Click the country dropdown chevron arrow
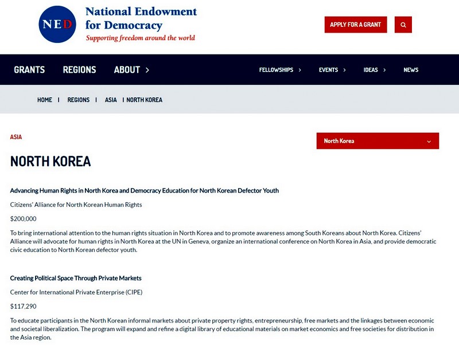The height and width of the screenshot is (346, 459). coord(429,141)
